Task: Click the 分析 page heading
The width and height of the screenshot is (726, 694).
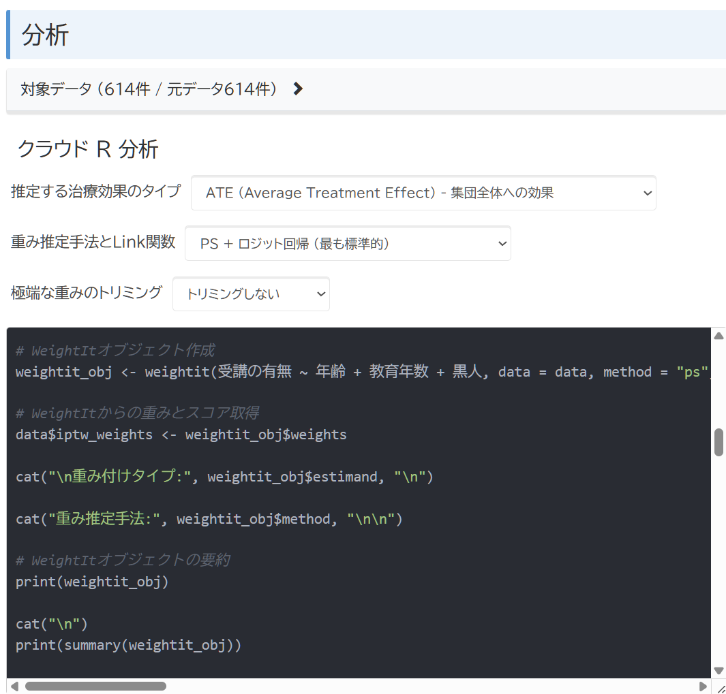Action: 46,35
